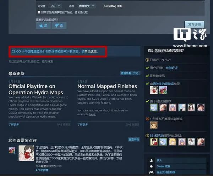Click the 'here' example link
Screen dimensions: 213x176
(x=93, y=114)
